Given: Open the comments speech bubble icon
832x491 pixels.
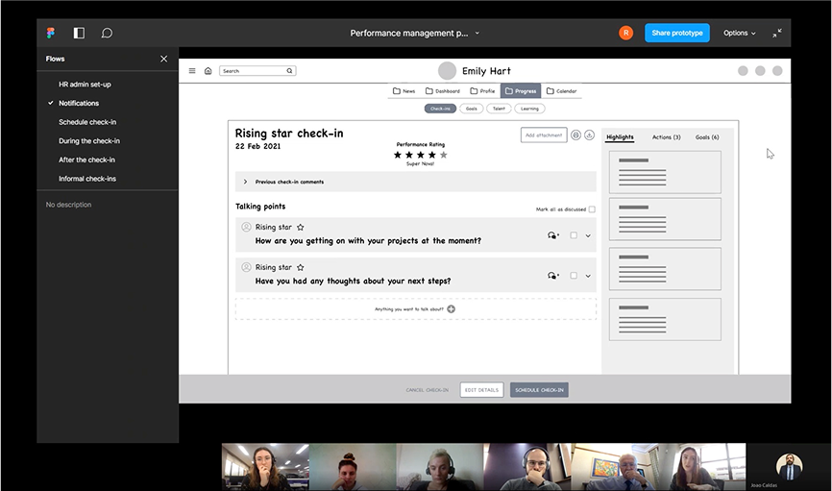Looking at the screenshot, I should (107, 33).
